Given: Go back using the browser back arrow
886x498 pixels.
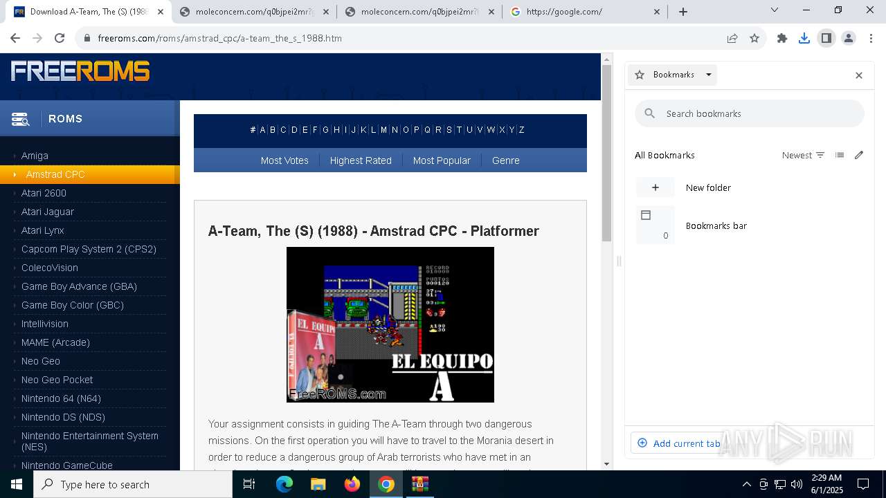Looking at the screenshot, I should pyautogui.click(x=15, y=38).
